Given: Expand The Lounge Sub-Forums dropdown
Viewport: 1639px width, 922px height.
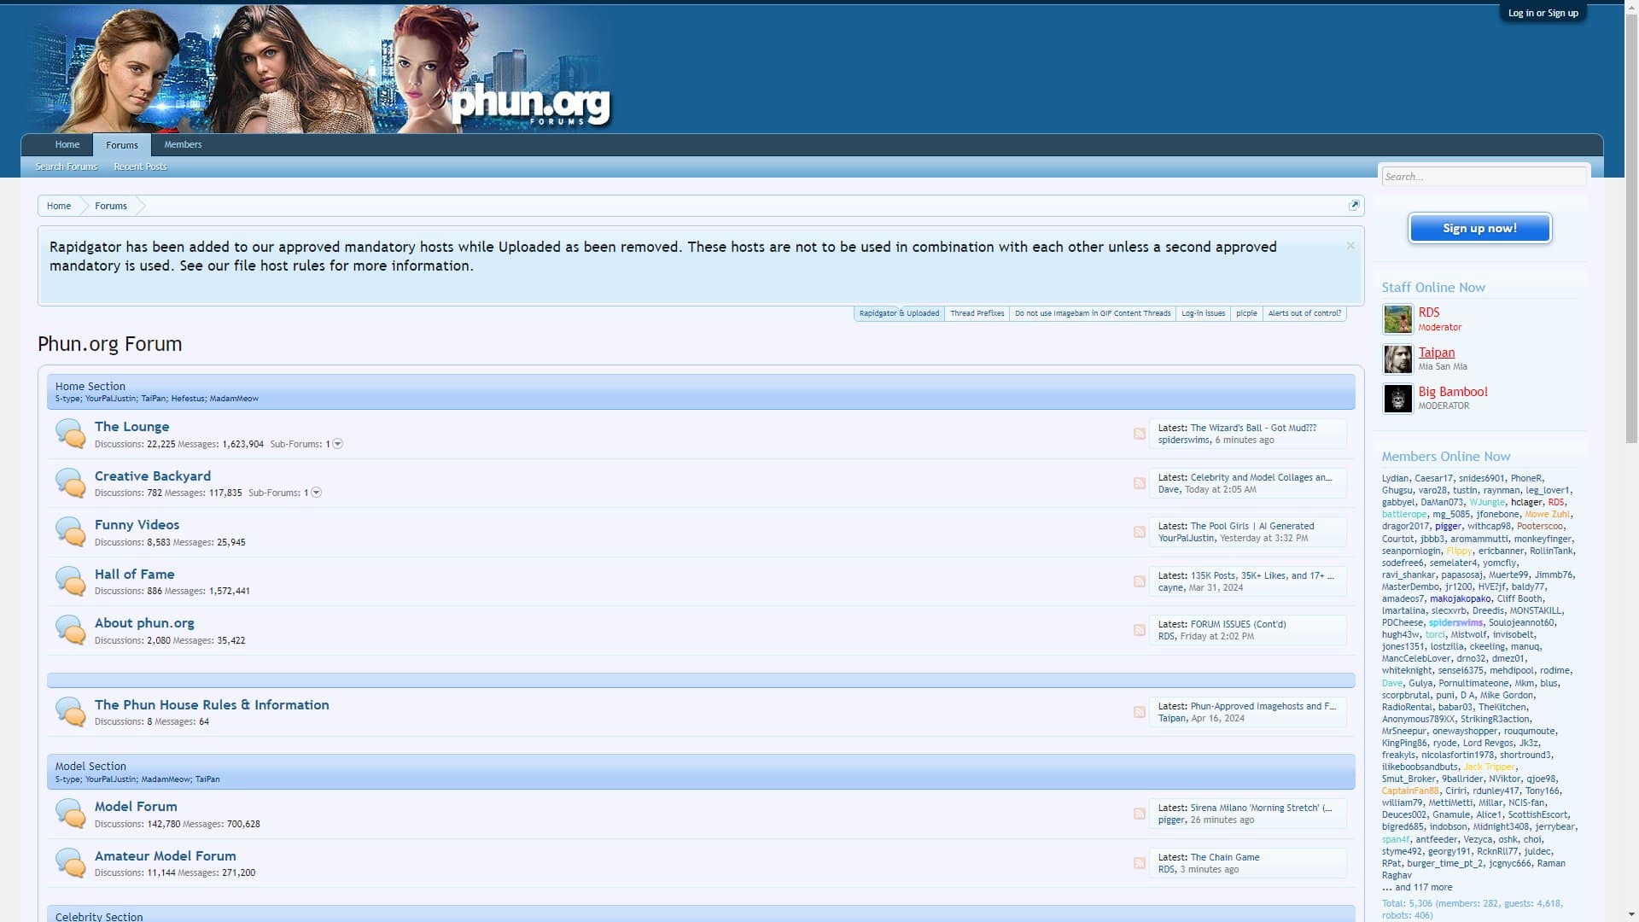Looking at the screenshot, I should pyautogui.click(x=336, y=444).
